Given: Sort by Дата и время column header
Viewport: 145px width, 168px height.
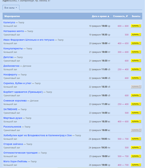Looking at the screenshot, I should (100, 16).
